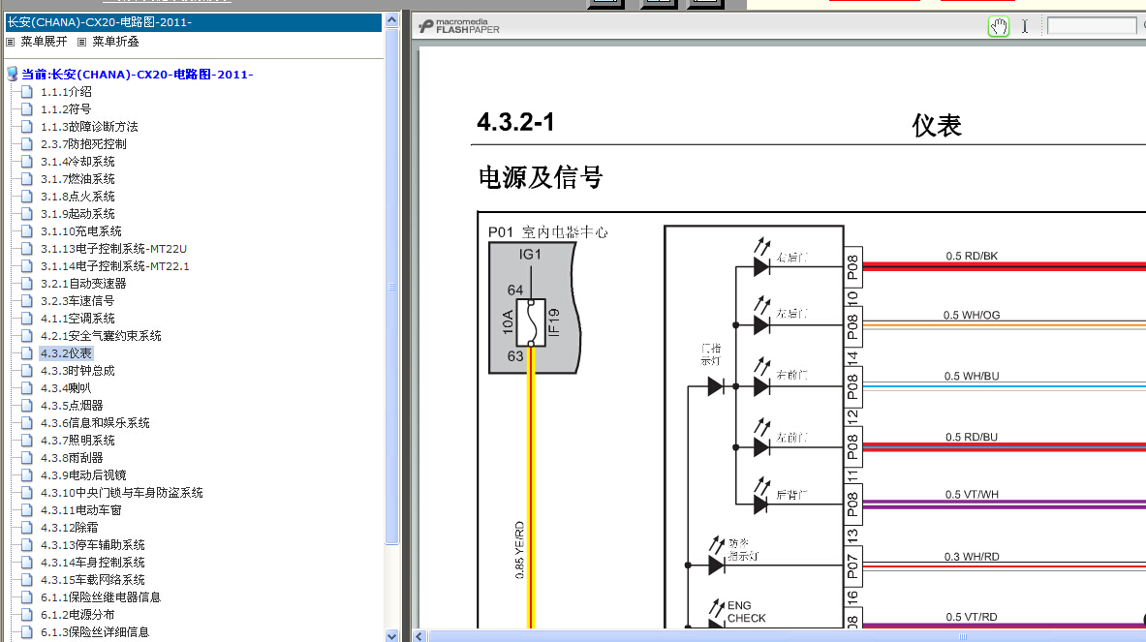Viewport: 1146px width, 642px height.
Task: Open 3.1.8点火系统 page
Action: [x=77, y=197]
